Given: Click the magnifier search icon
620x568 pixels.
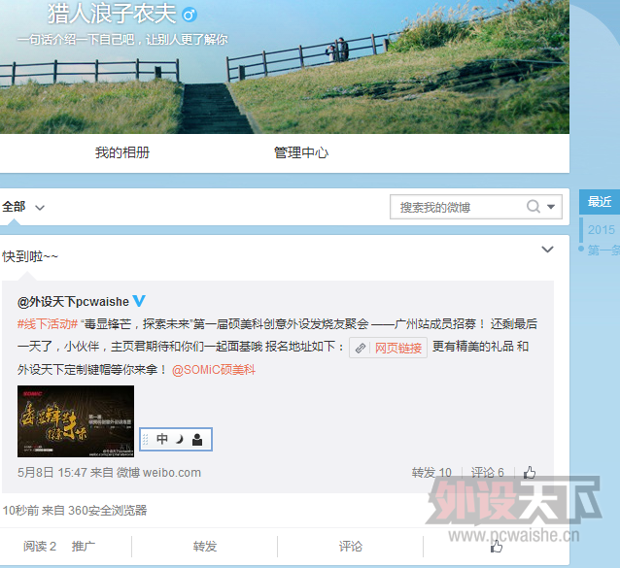Looking at the screenshot, I should point(533,206).
